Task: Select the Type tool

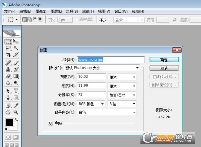Action: click(x=16, y=91)
